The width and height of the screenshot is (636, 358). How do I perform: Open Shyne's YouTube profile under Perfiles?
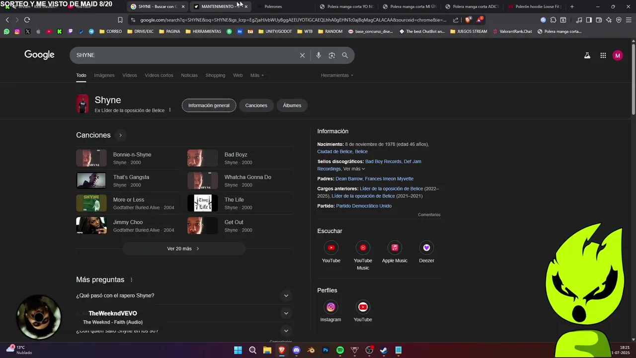(x=363, y=307)
